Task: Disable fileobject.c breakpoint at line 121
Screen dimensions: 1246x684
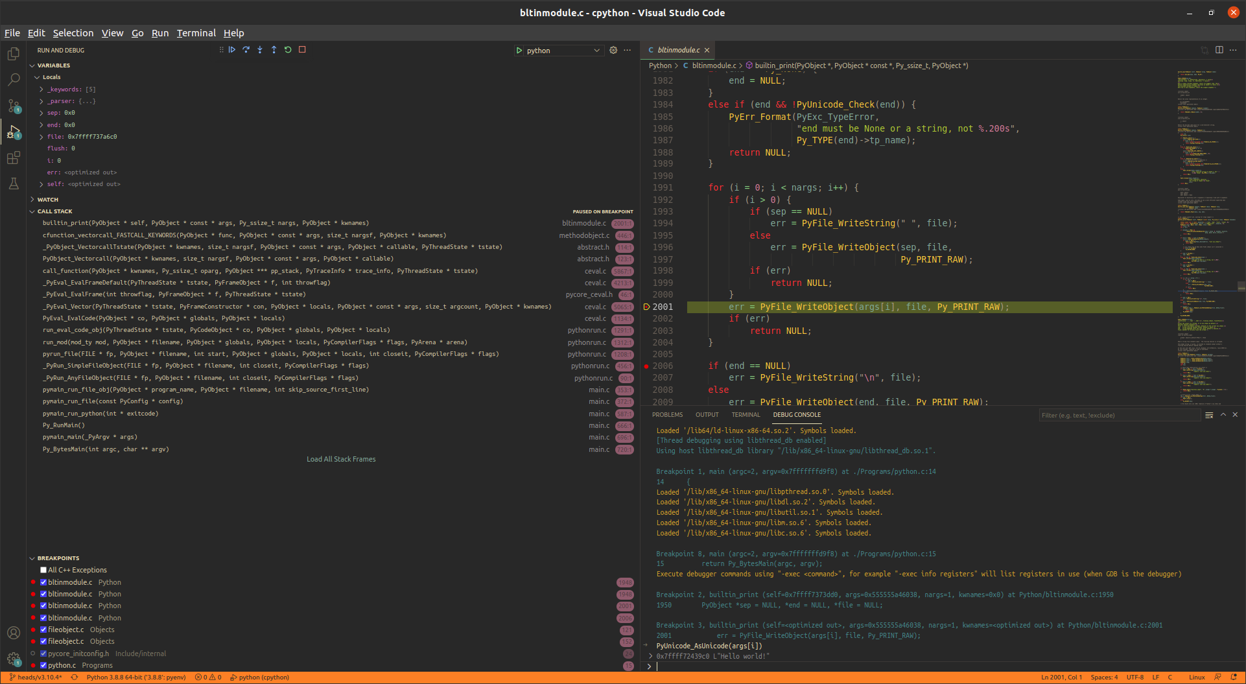Action: click(43, 630)
